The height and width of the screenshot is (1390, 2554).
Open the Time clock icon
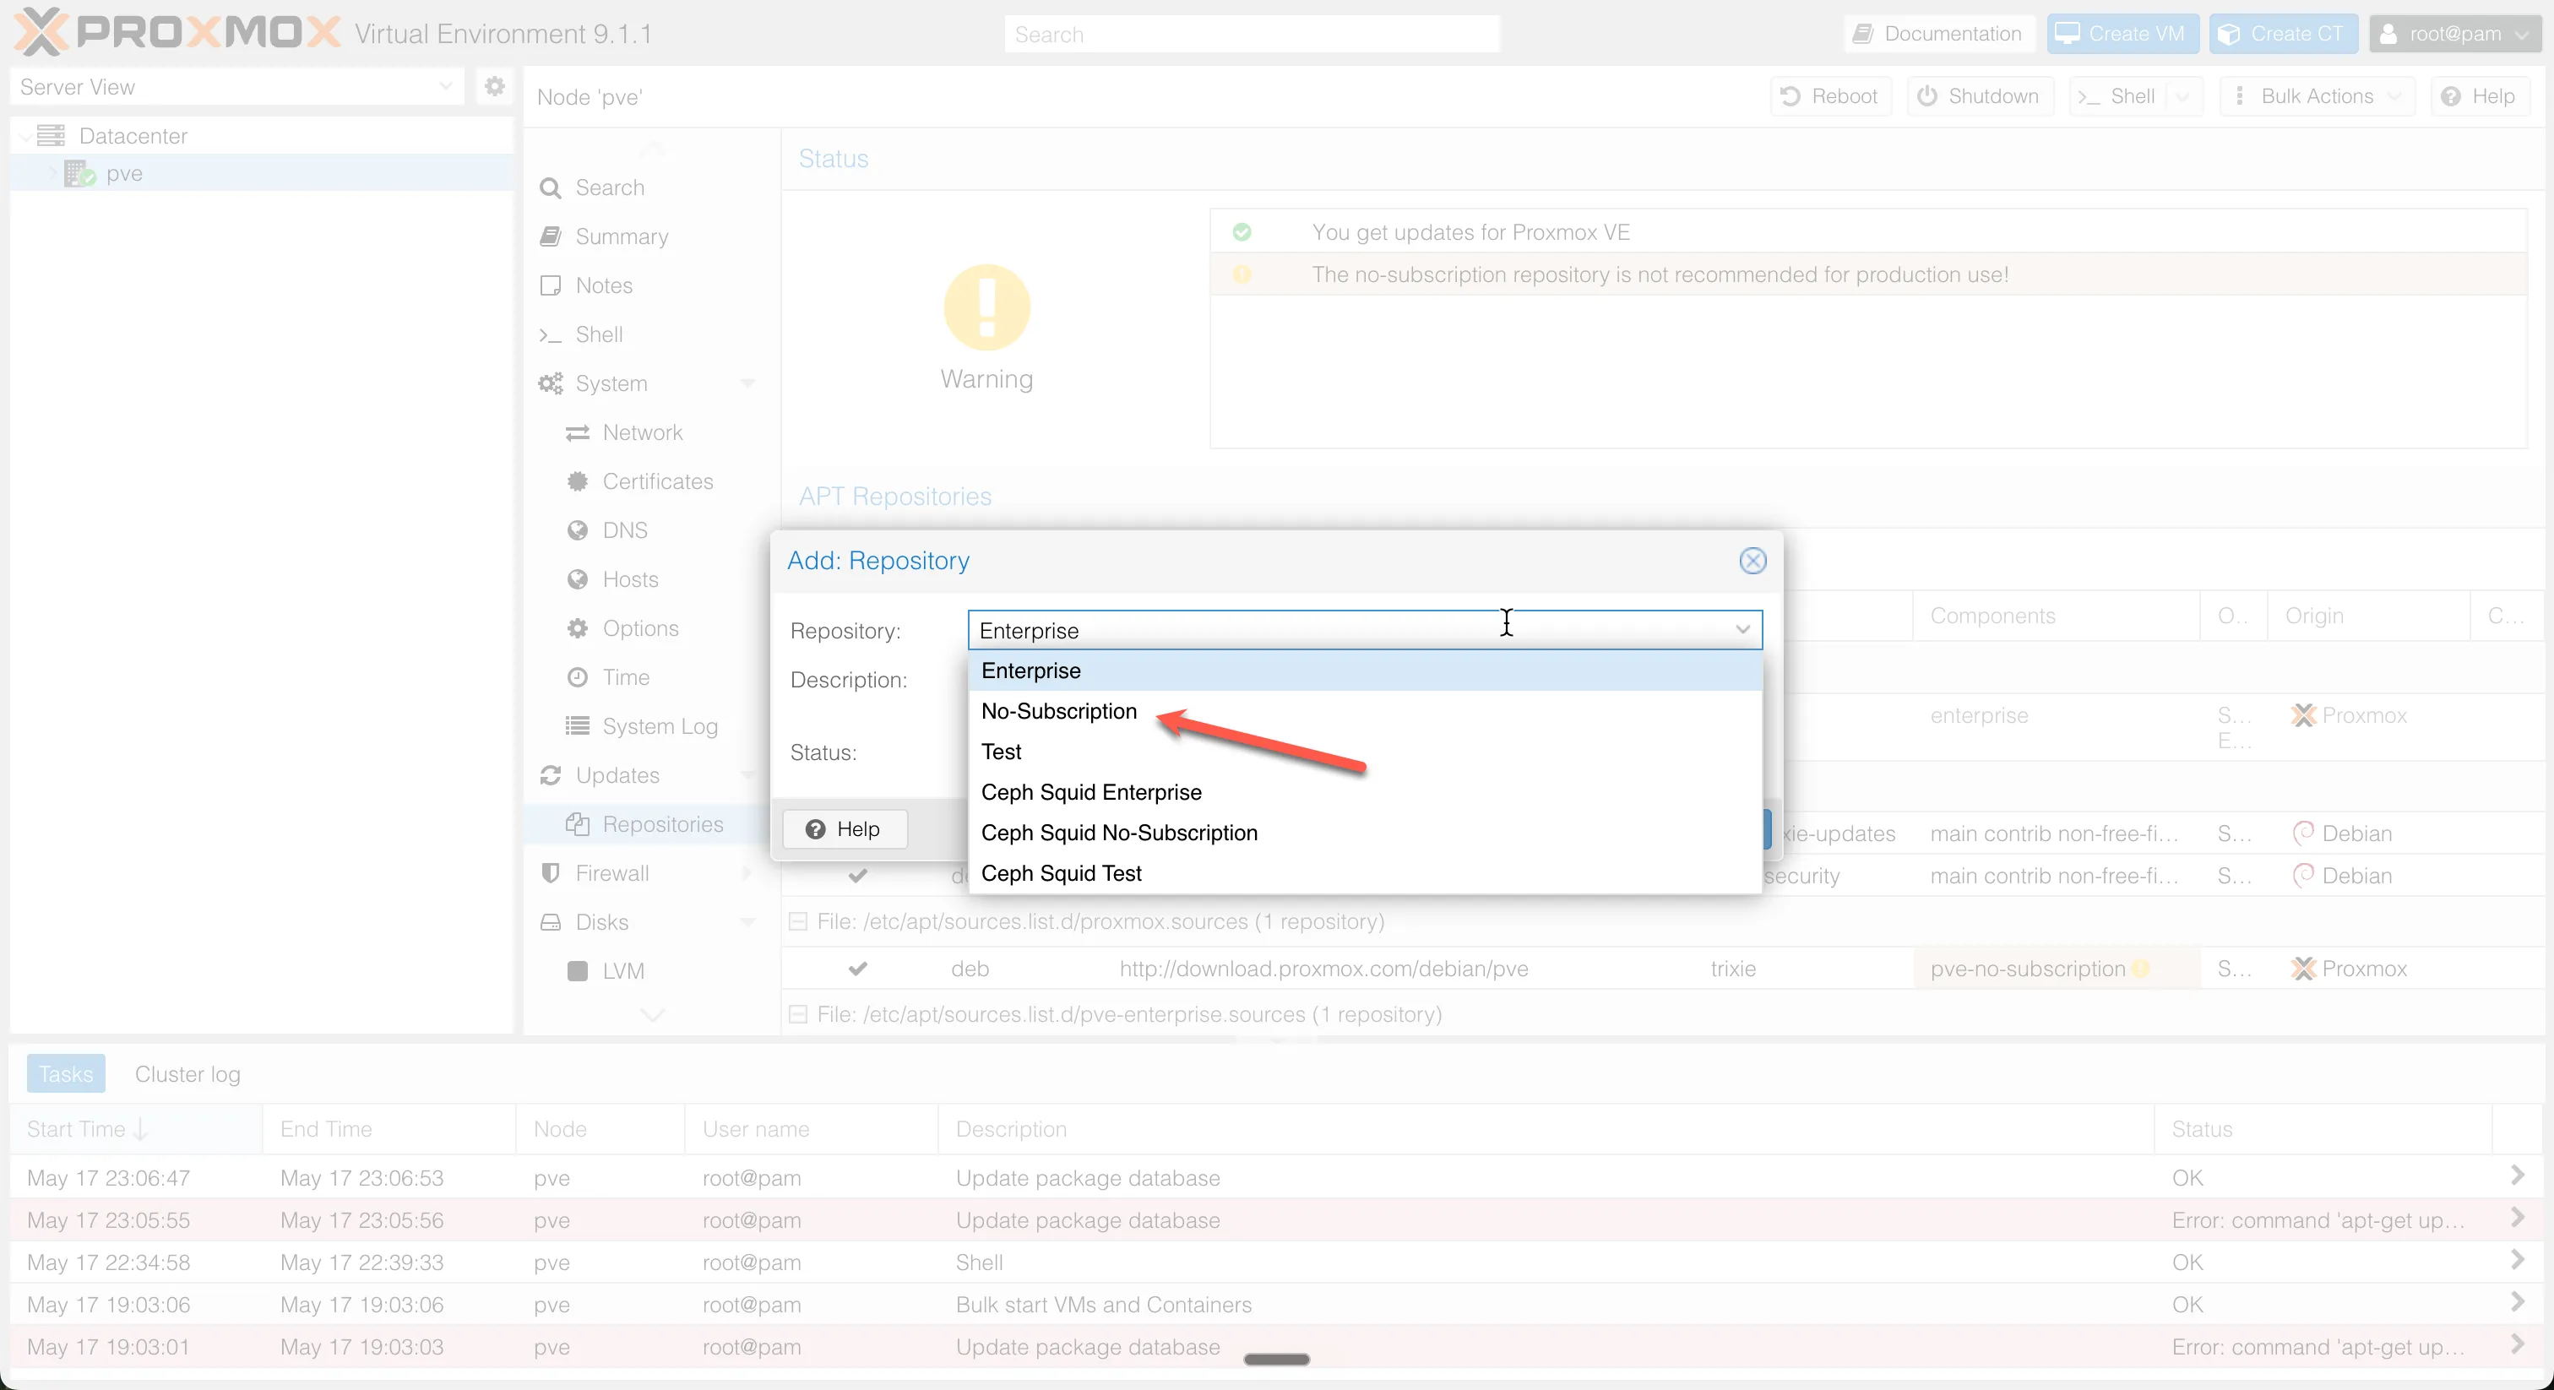tap(577, 677)
